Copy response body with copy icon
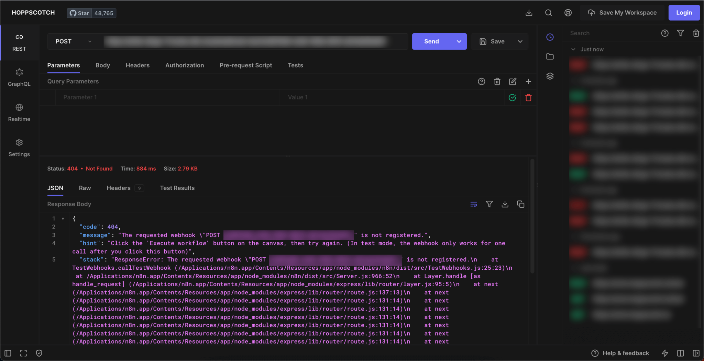704x361 pixels. coord(520,204)
